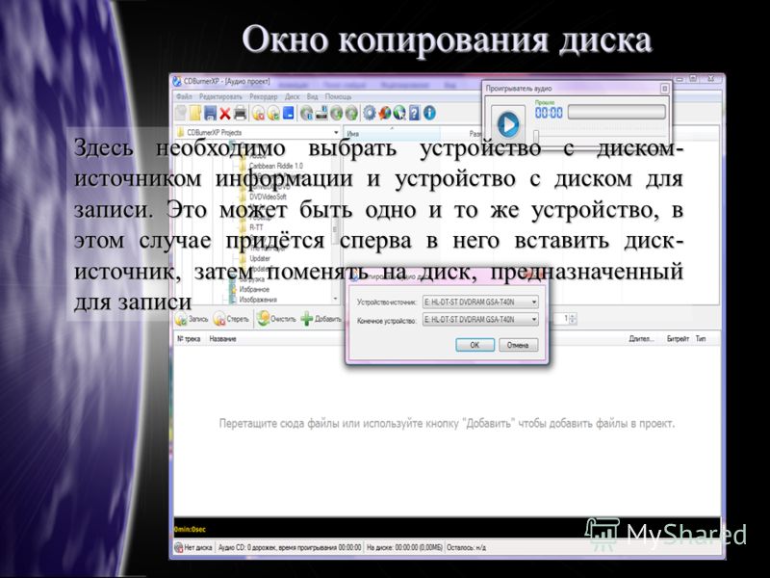This screenshot has width=770, height=578.
Task: Click the 0min:0sec capacity bar label
Action: click(x=190, y=529)
